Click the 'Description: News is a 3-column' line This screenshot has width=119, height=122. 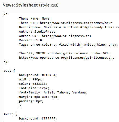(x=69, y=27)
